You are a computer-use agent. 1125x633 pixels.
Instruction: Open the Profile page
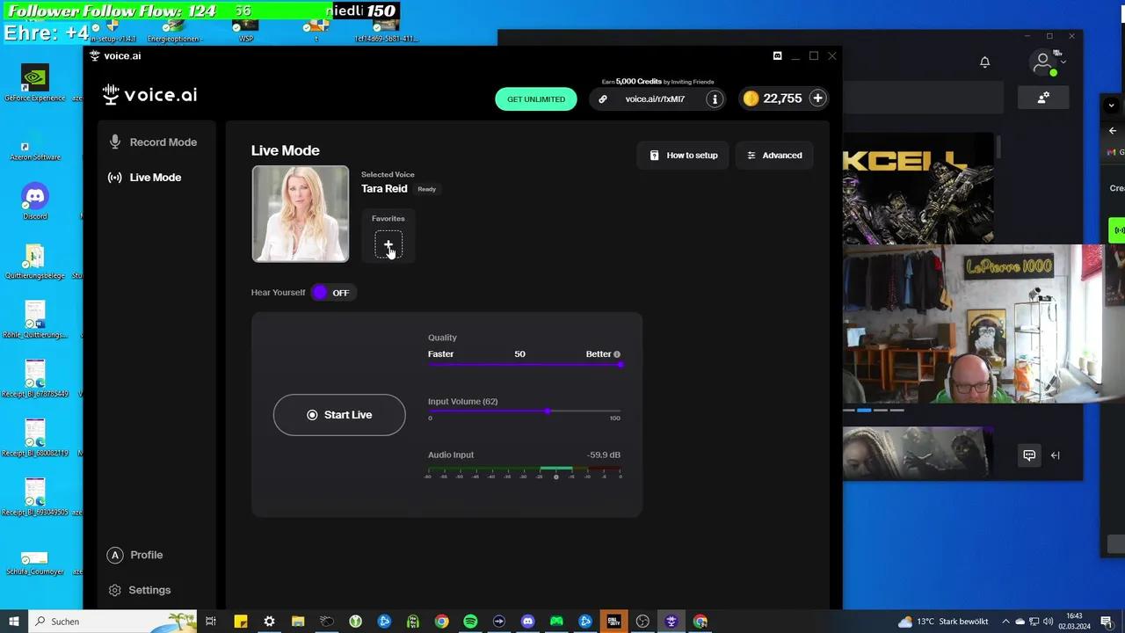tap(135, 556)
